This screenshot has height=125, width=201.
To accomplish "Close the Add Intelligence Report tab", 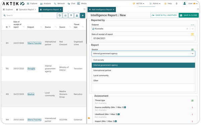I will (114, 10).
